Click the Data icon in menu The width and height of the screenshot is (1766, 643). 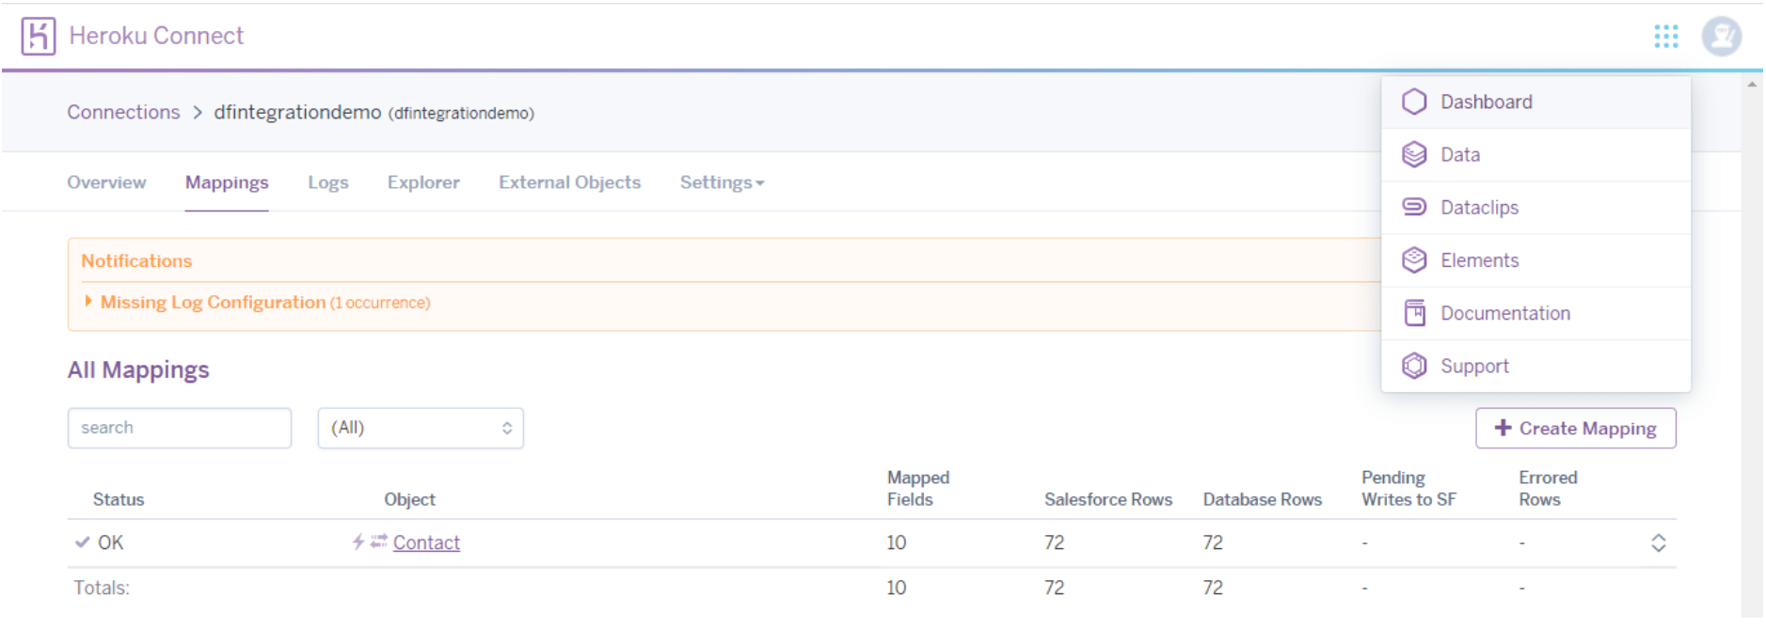point(1413,154)
